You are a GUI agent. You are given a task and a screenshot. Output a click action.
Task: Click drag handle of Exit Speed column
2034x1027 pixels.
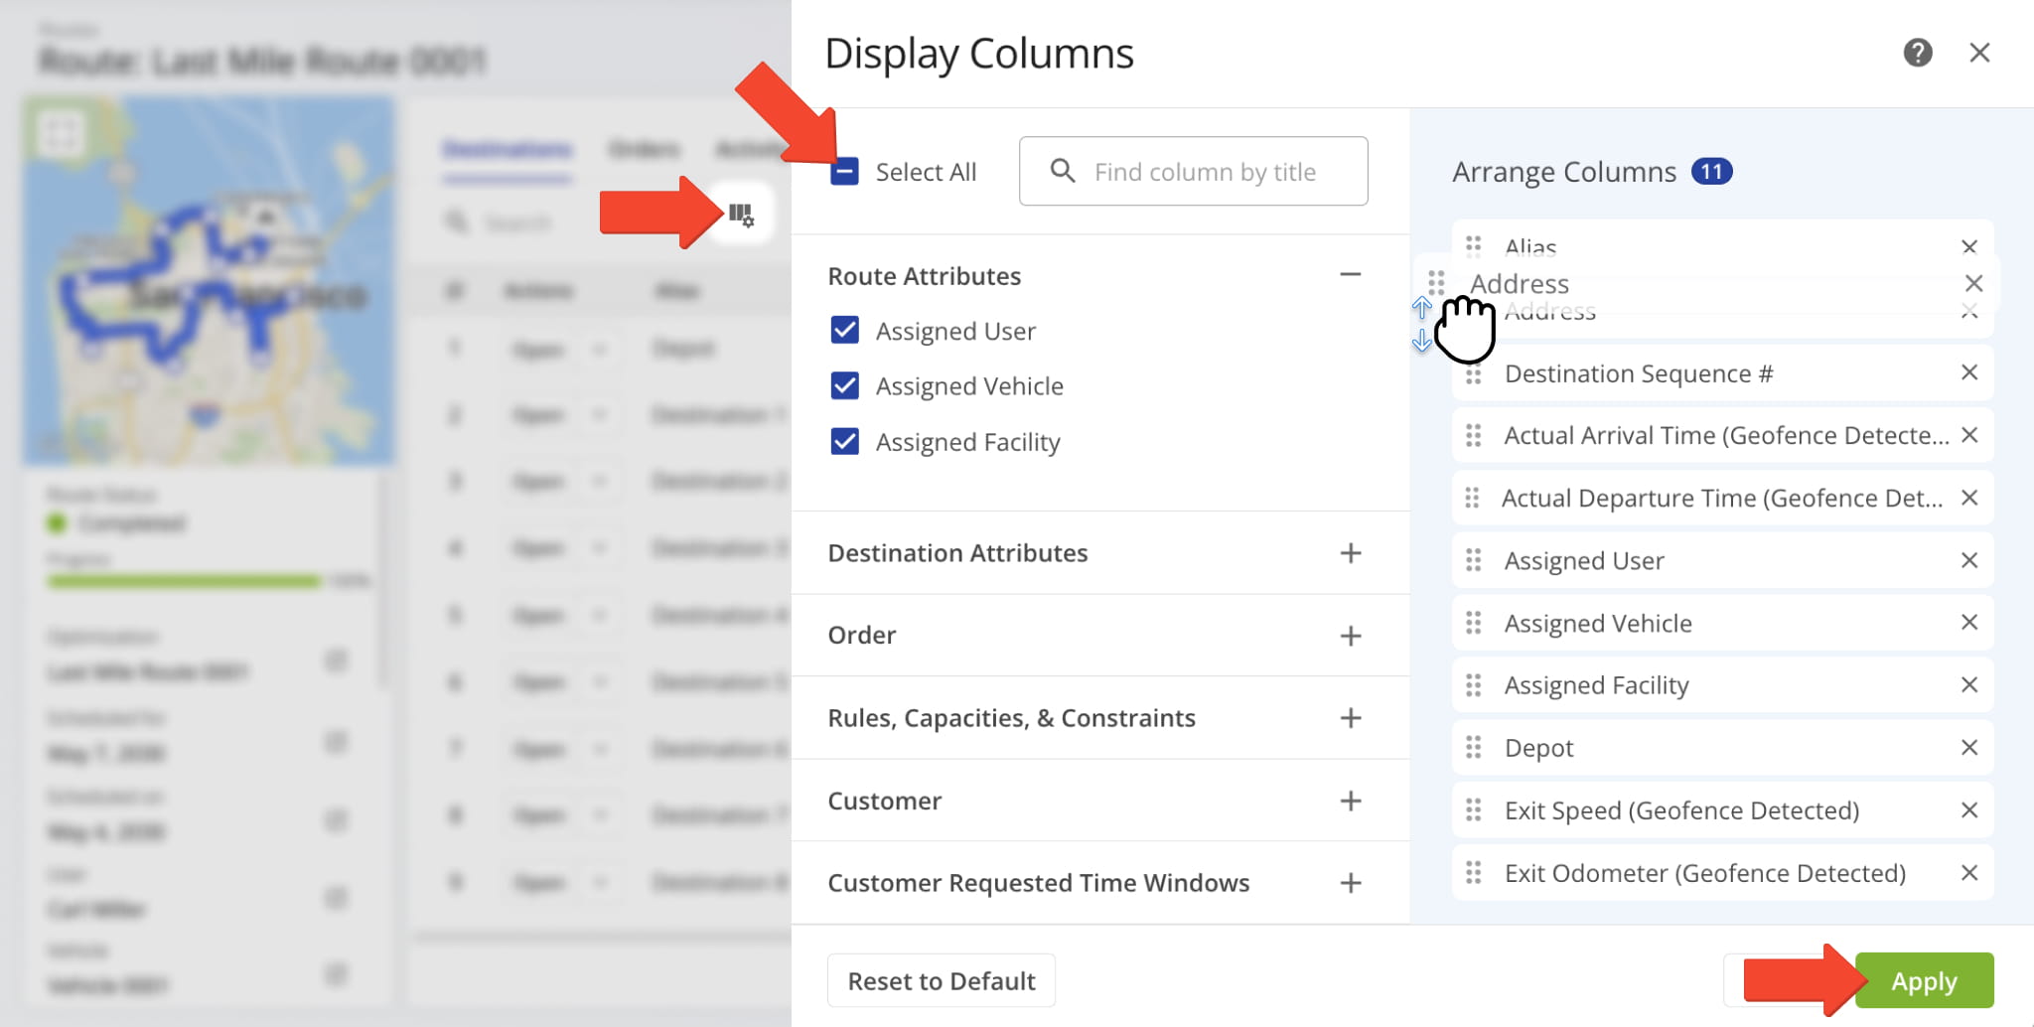1474,810
